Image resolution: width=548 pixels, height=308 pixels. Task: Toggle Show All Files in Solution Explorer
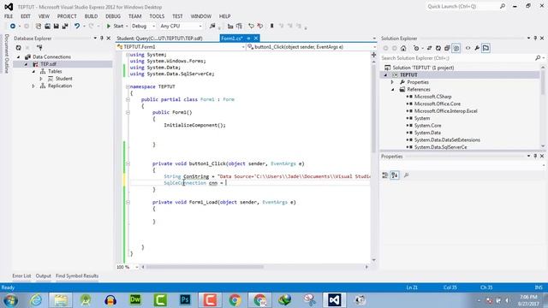456,48
